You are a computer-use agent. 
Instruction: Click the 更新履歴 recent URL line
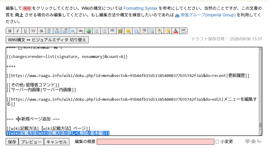tap(128, 75)
